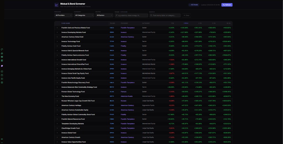Click the clock history icon in left sidebar
The image size is (283, 144).
coord(2,75)
